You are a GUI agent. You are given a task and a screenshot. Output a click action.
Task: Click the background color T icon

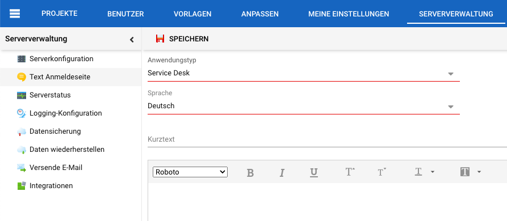464,172
